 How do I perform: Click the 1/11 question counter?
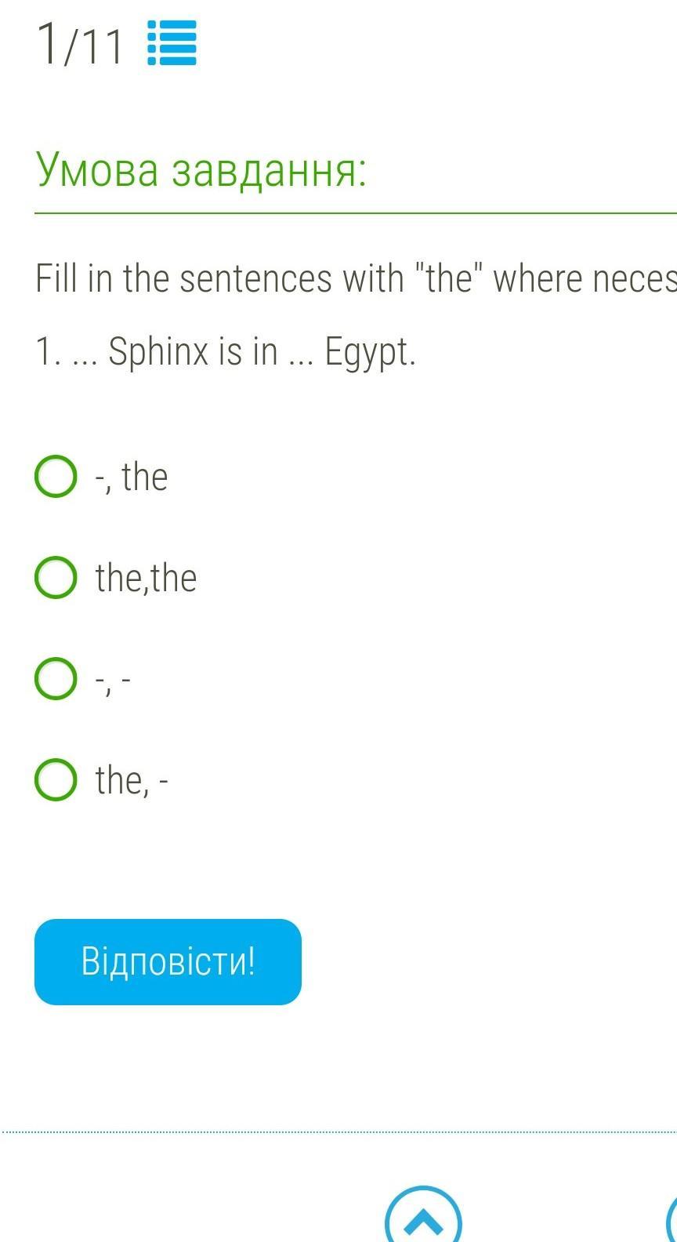(80, 44)
